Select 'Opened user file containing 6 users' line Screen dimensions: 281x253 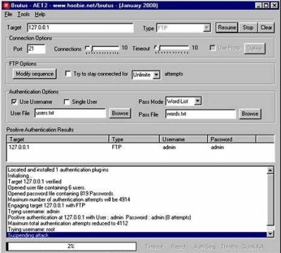click(137, 188)
